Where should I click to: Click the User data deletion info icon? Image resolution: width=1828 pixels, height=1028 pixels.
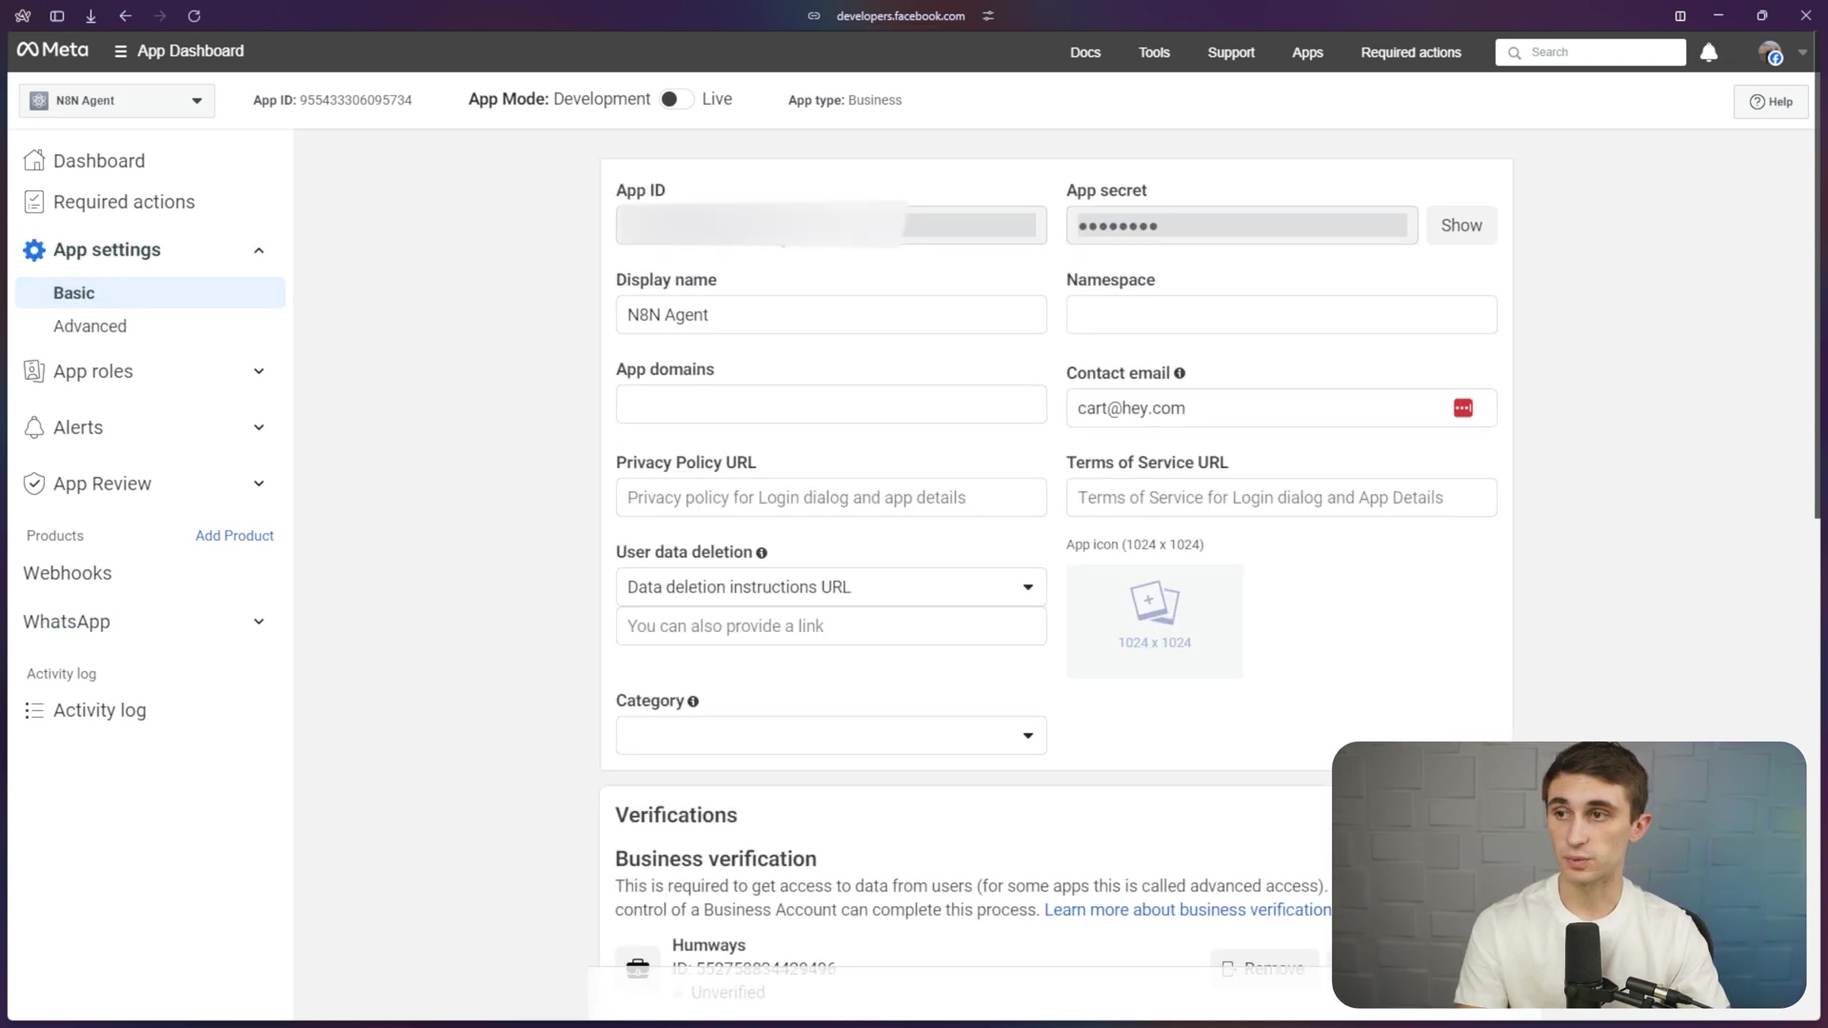[x=762, y=553]
